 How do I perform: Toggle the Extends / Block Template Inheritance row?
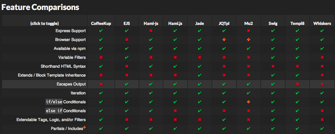[x=52, y=75]
